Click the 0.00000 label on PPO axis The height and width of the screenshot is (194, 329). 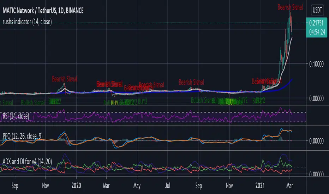[x=317, y=141]
